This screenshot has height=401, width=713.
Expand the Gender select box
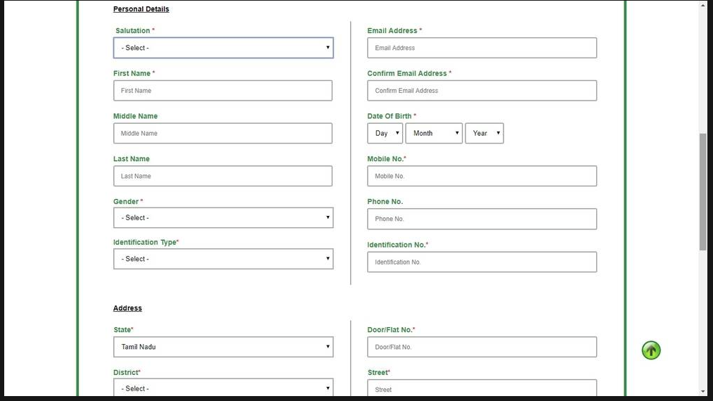point(223,218)
